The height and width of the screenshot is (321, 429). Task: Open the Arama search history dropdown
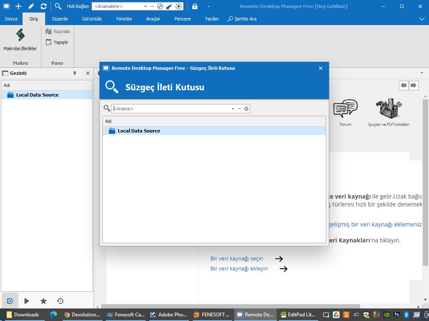[x=233, y=109]
